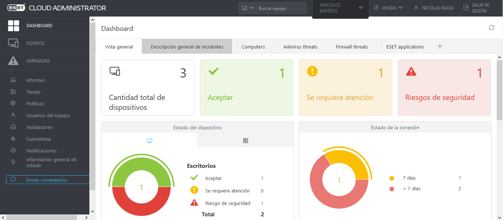Open the Computers dashboard tab
This screenshot has height=220, width=503.
(x=253, y=47)
